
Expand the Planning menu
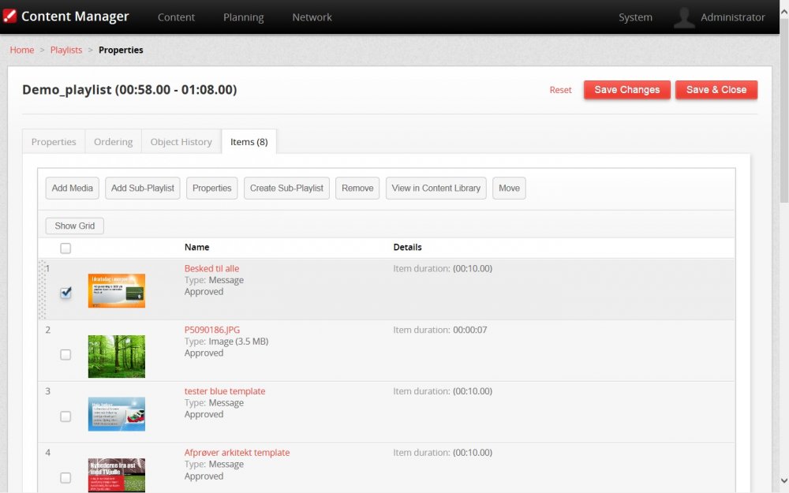click(243, 17)
